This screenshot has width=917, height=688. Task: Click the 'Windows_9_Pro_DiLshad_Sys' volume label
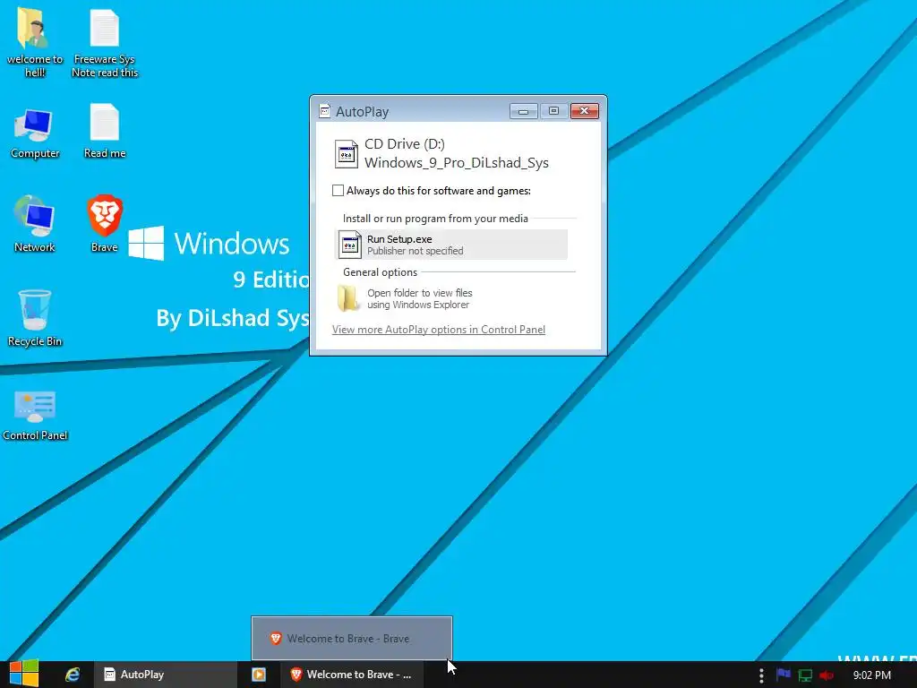(x=456, y=163)
